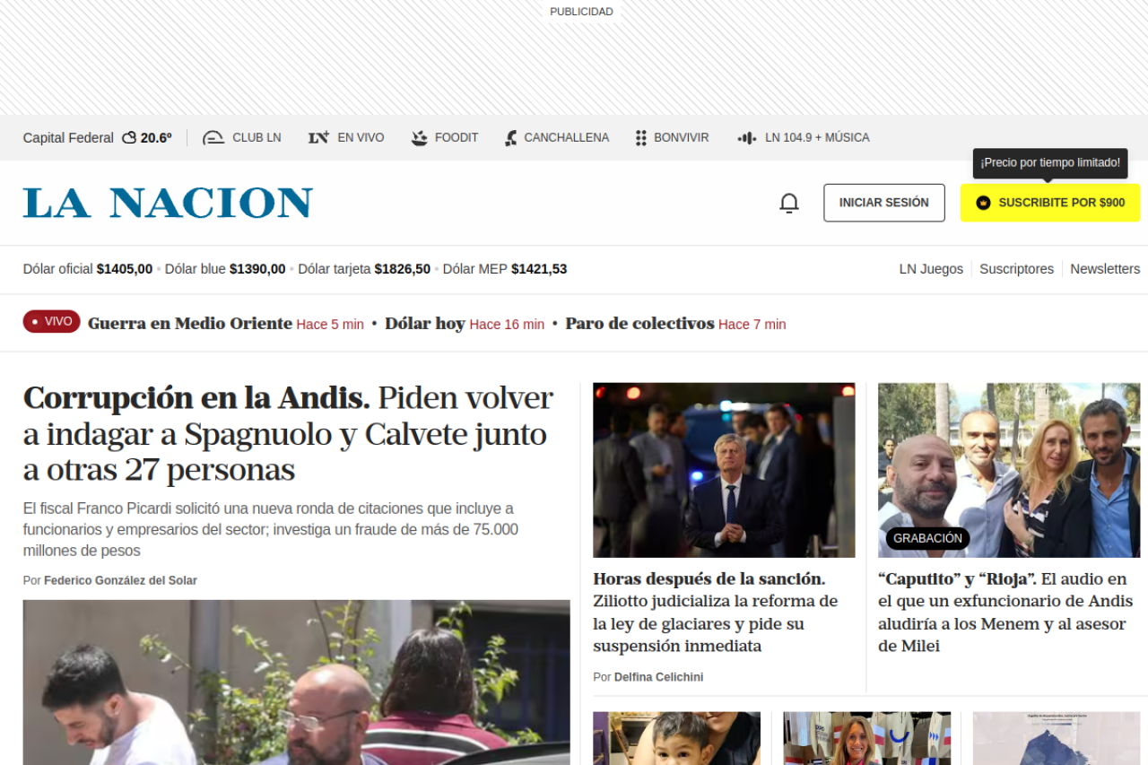Open the Foodit icon link

[x=419, y=138]
